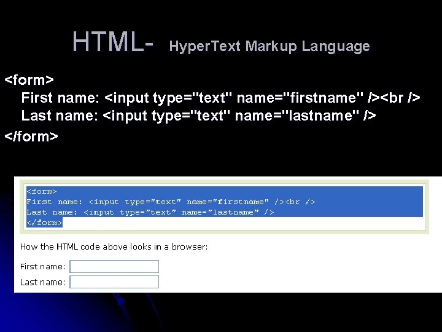Click the white '</form>' closing tag text
The width and height of the screenshot is (442, 332).
tap(31, 136)
